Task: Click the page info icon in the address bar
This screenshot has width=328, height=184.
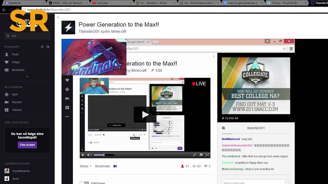Action: [x=24, y=10]
